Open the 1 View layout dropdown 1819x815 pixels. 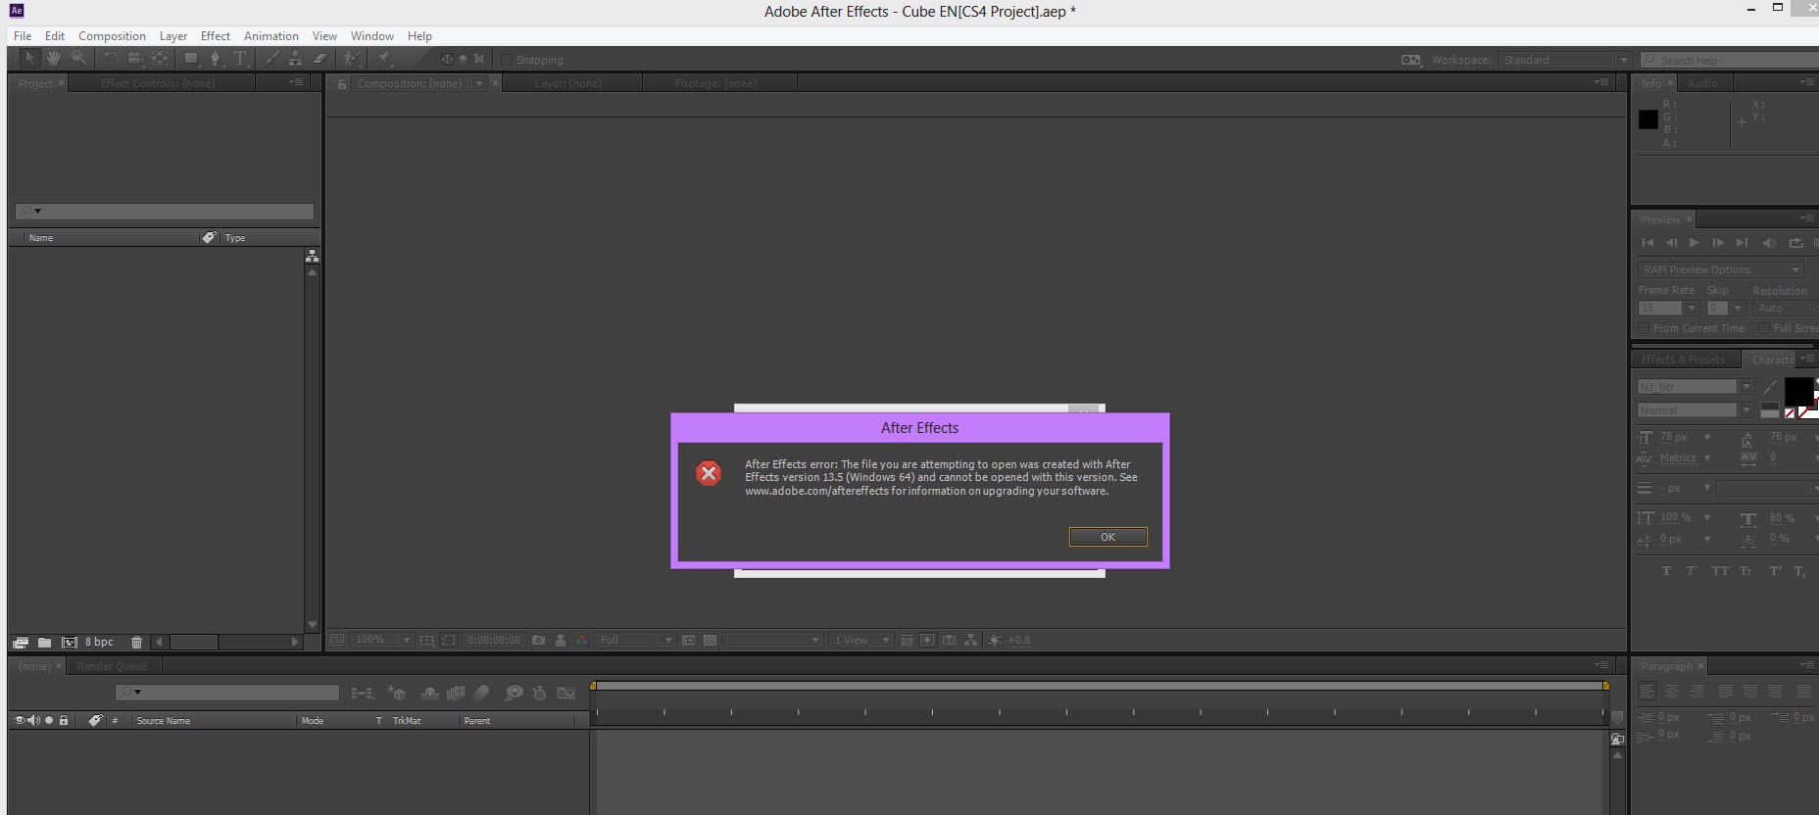(860, 640)
